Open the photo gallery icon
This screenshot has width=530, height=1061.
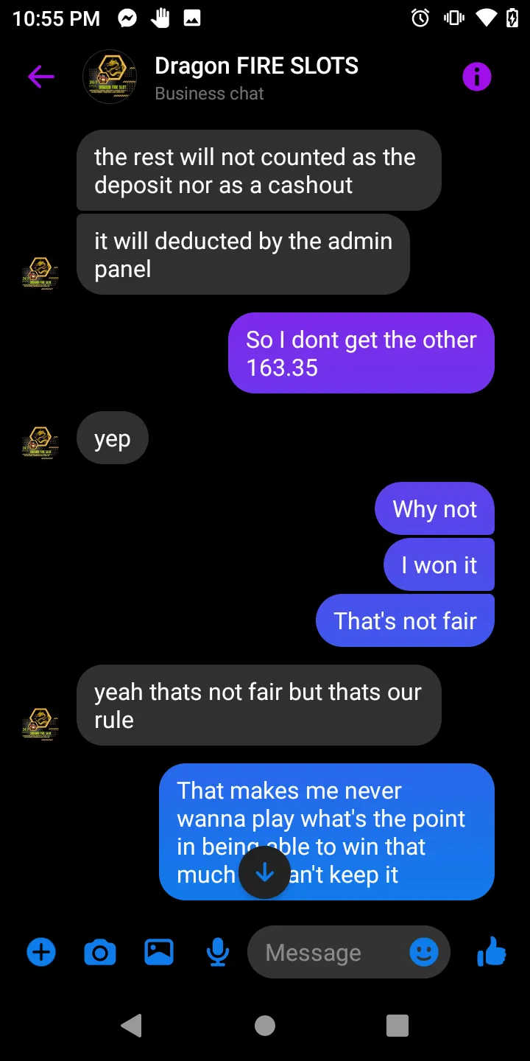click(x=159, y=952)
